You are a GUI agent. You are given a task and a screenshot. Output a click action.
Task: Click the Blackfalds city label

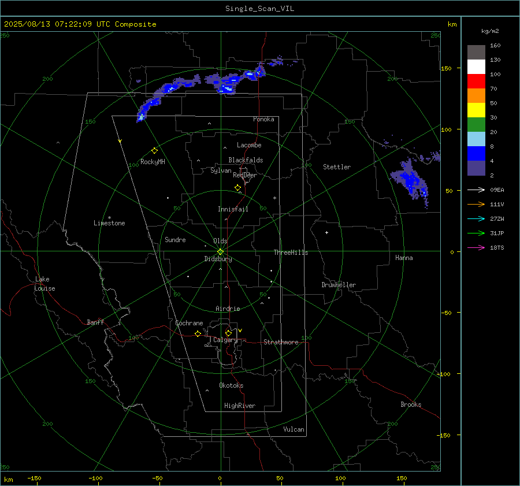[246, 160]
